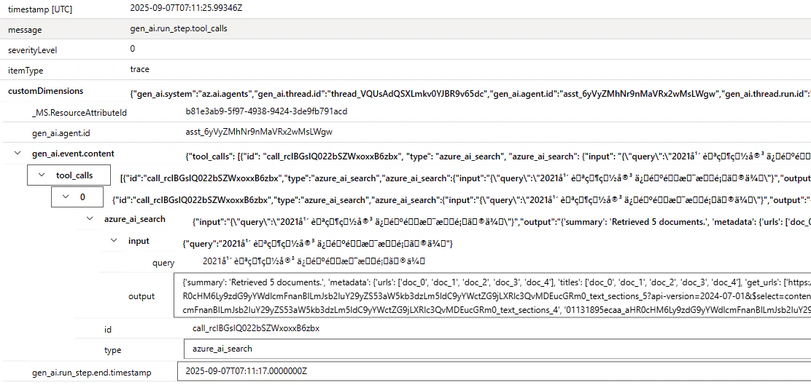Select the type field label
The width and height of the screenshot is (811, 385).
113,350
